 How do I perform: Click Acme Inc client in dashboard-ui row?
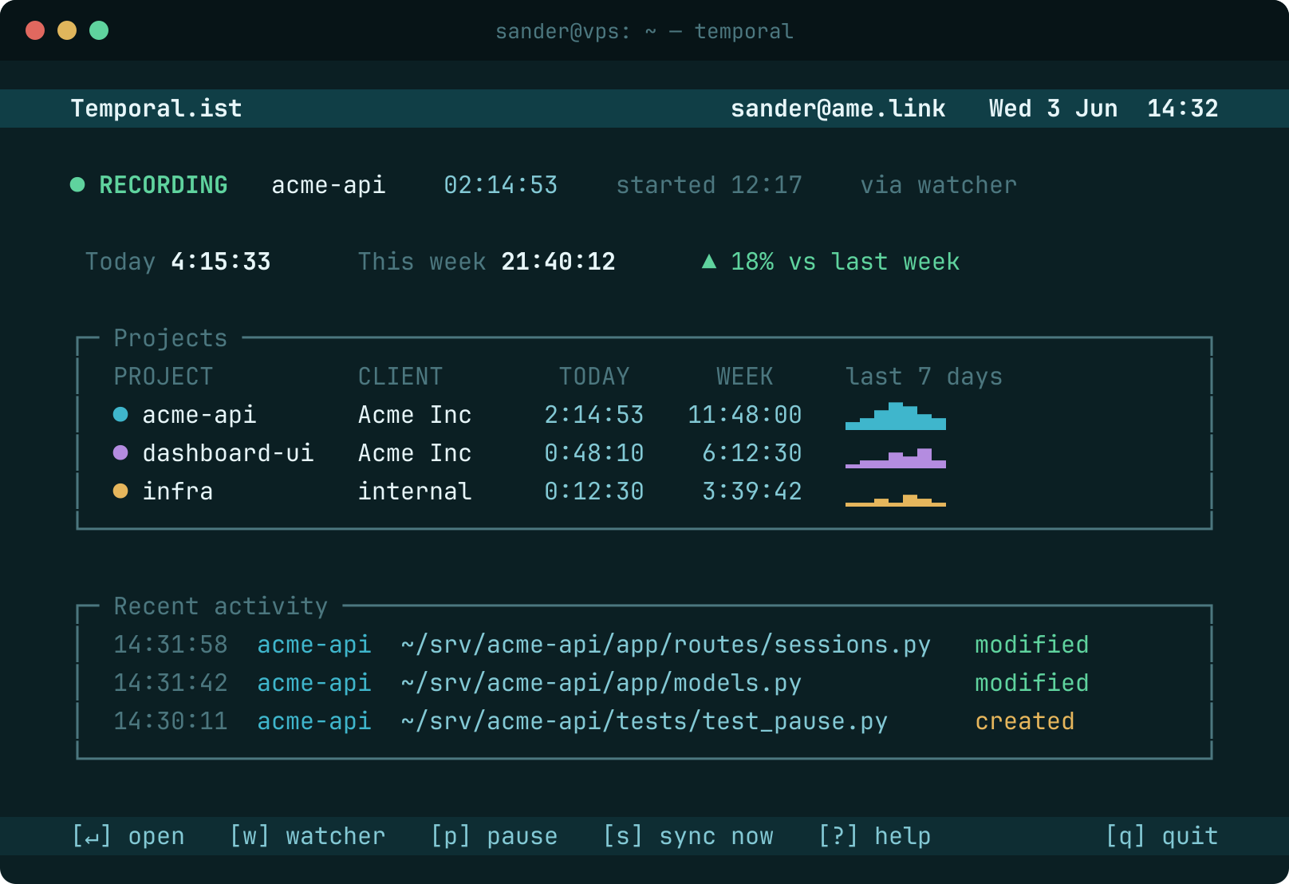(x=415, y=453)
